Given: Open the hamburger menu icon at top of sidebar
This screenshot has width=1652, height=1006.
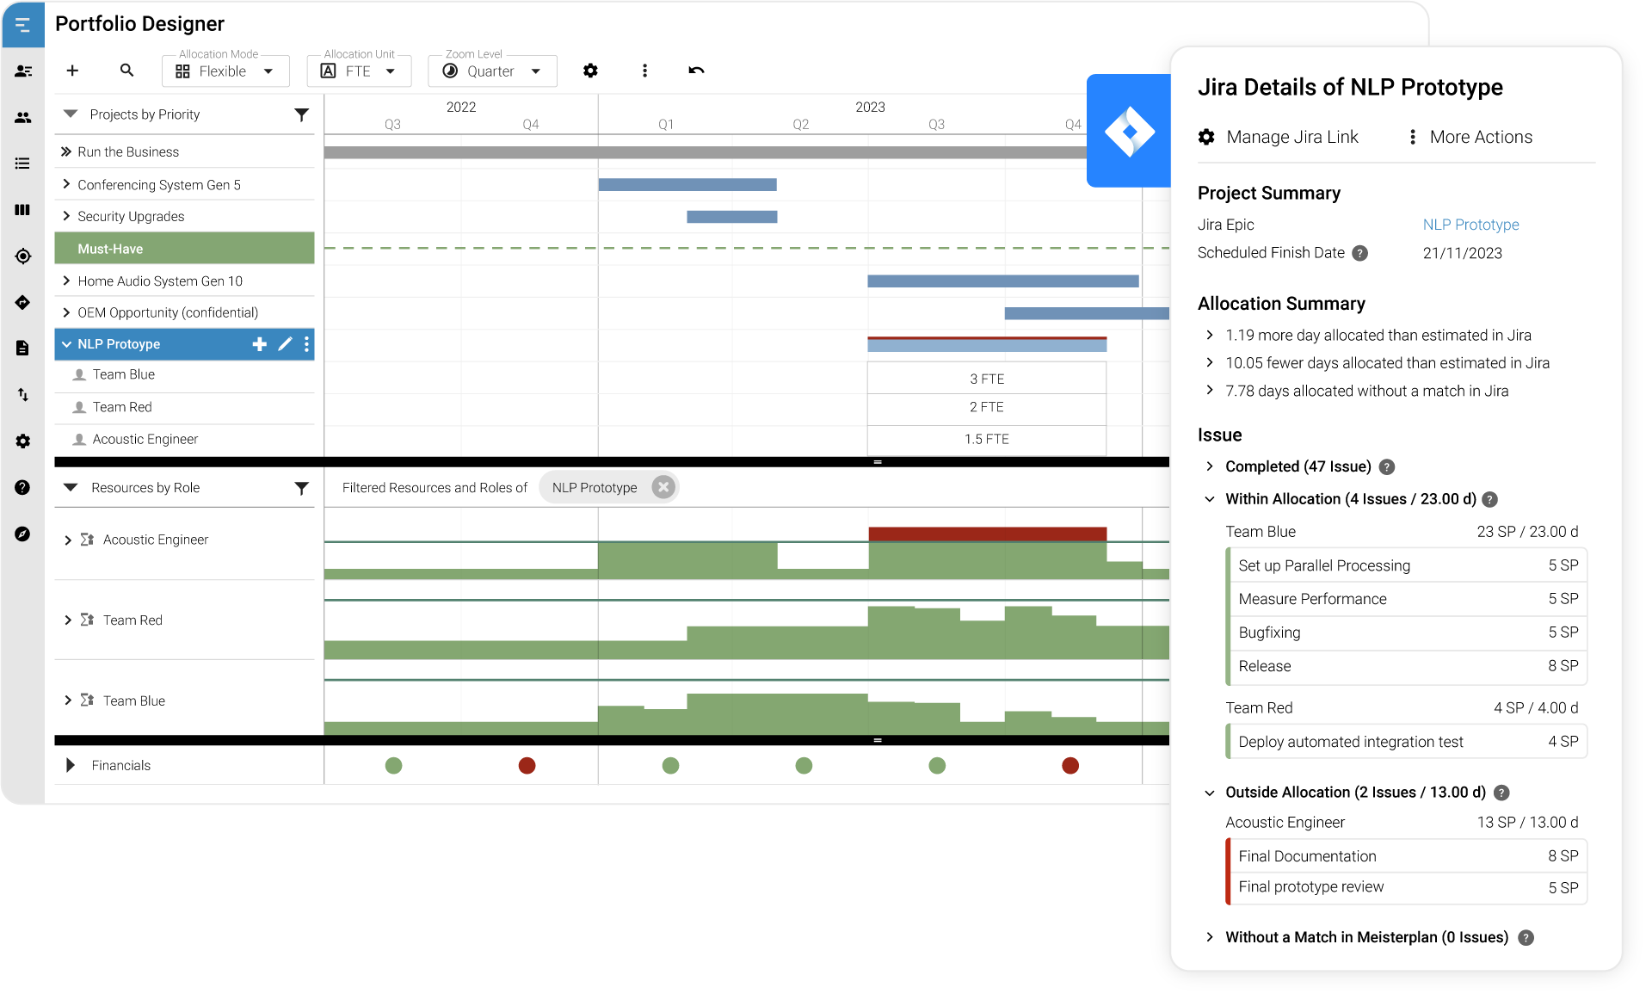Looking at the screenshot, I should coord(23,25).
